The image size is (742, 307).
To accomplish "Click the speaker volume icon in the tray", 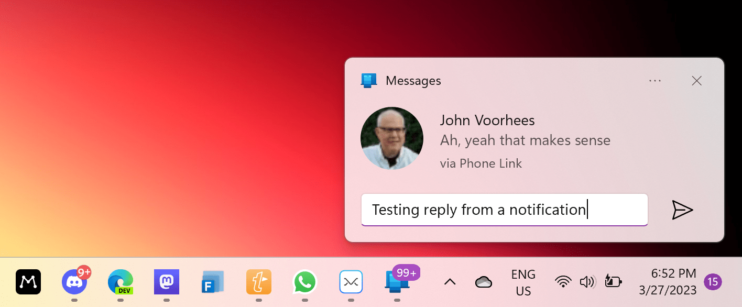I will (x=587, y=282).
